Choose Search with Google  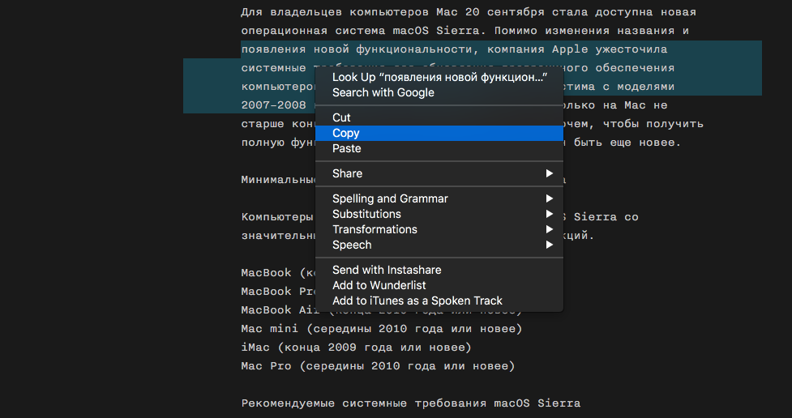point(383,92)
